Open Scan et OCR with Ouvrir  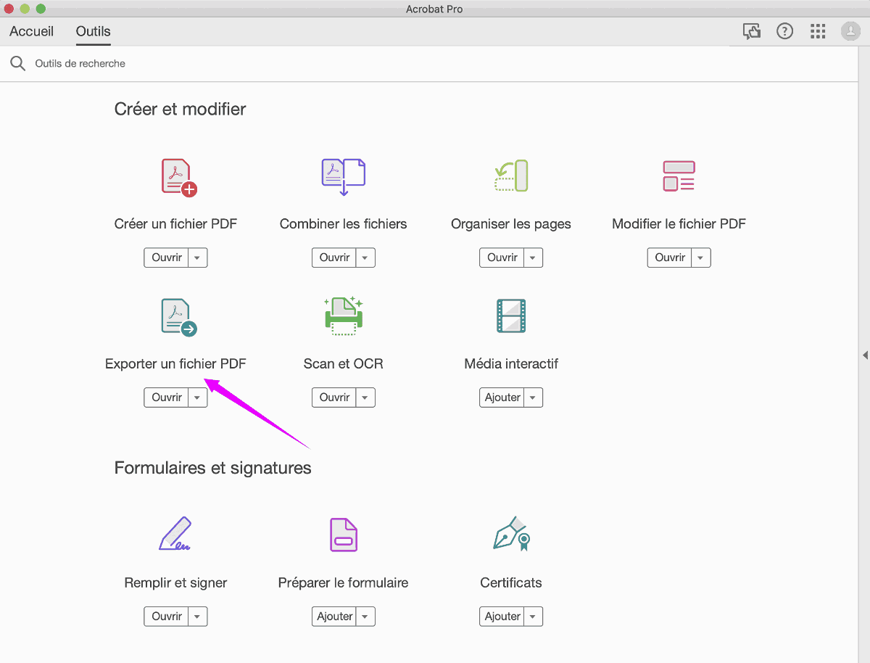tap(334, 398)
